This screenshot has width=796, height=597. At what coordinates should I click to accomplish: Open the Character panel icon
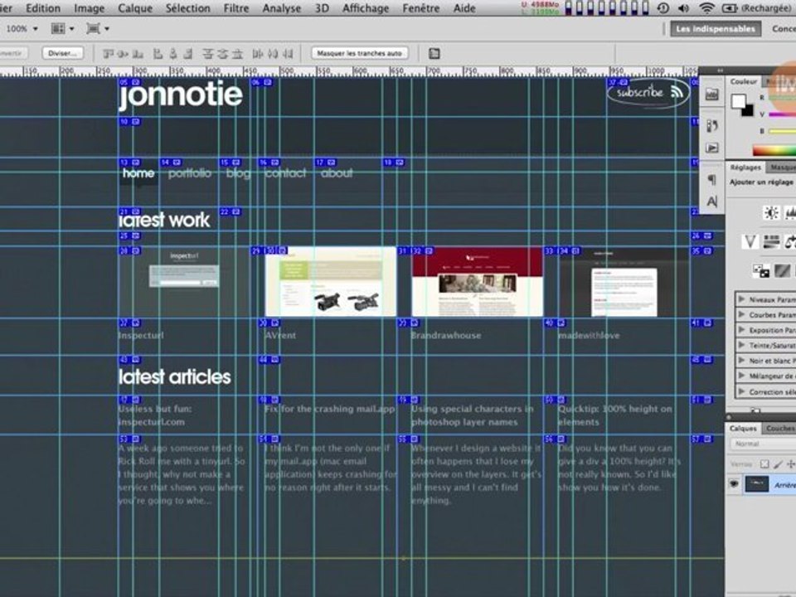coord(711,201)
